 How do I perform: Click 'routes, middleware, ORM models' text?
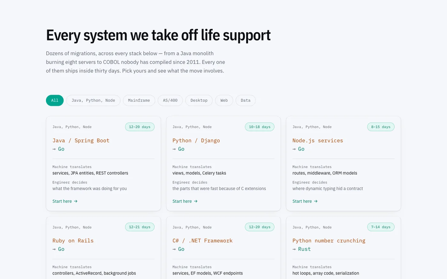tap(325, 173)
